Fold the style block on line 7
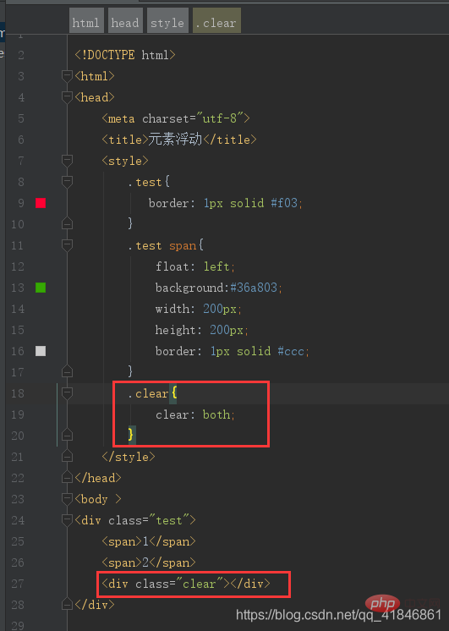This screenshot has height=631, width=449. tap(67, 161)
